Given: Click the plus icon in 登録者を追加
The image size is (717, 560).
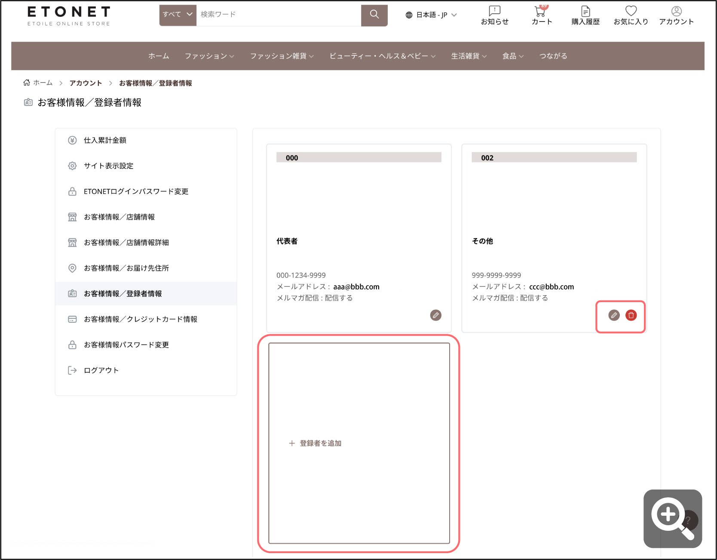Looking at the screenshot, I should (x=292, y=443).
